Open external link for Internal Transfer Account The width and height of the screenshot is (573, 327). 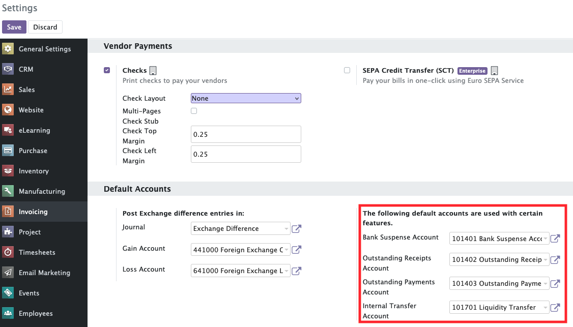point(555,308)
